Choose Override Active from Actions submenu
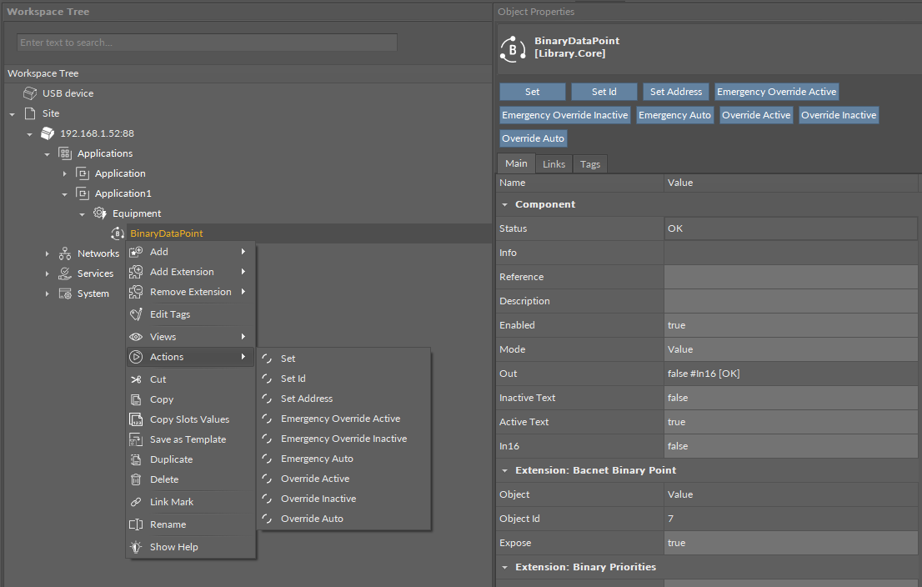The width and height of the screenshot is (922, 587). pos(314,479)
